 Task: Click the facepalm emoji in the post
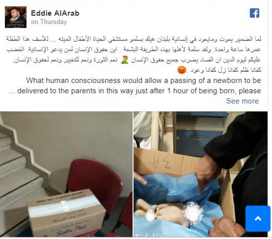124,60
